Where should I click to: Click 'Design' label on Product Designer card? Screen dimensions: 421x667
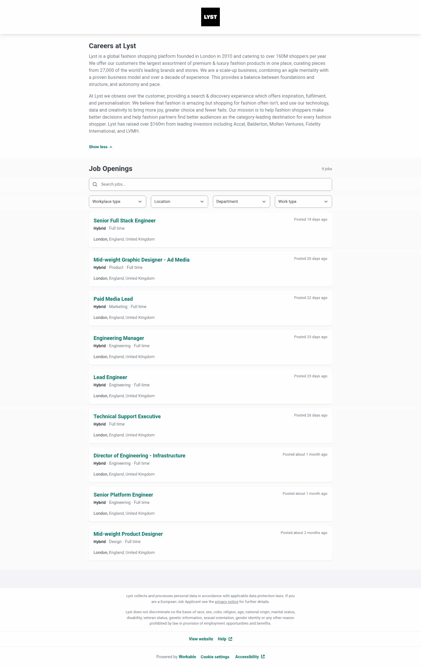(115, 542)
